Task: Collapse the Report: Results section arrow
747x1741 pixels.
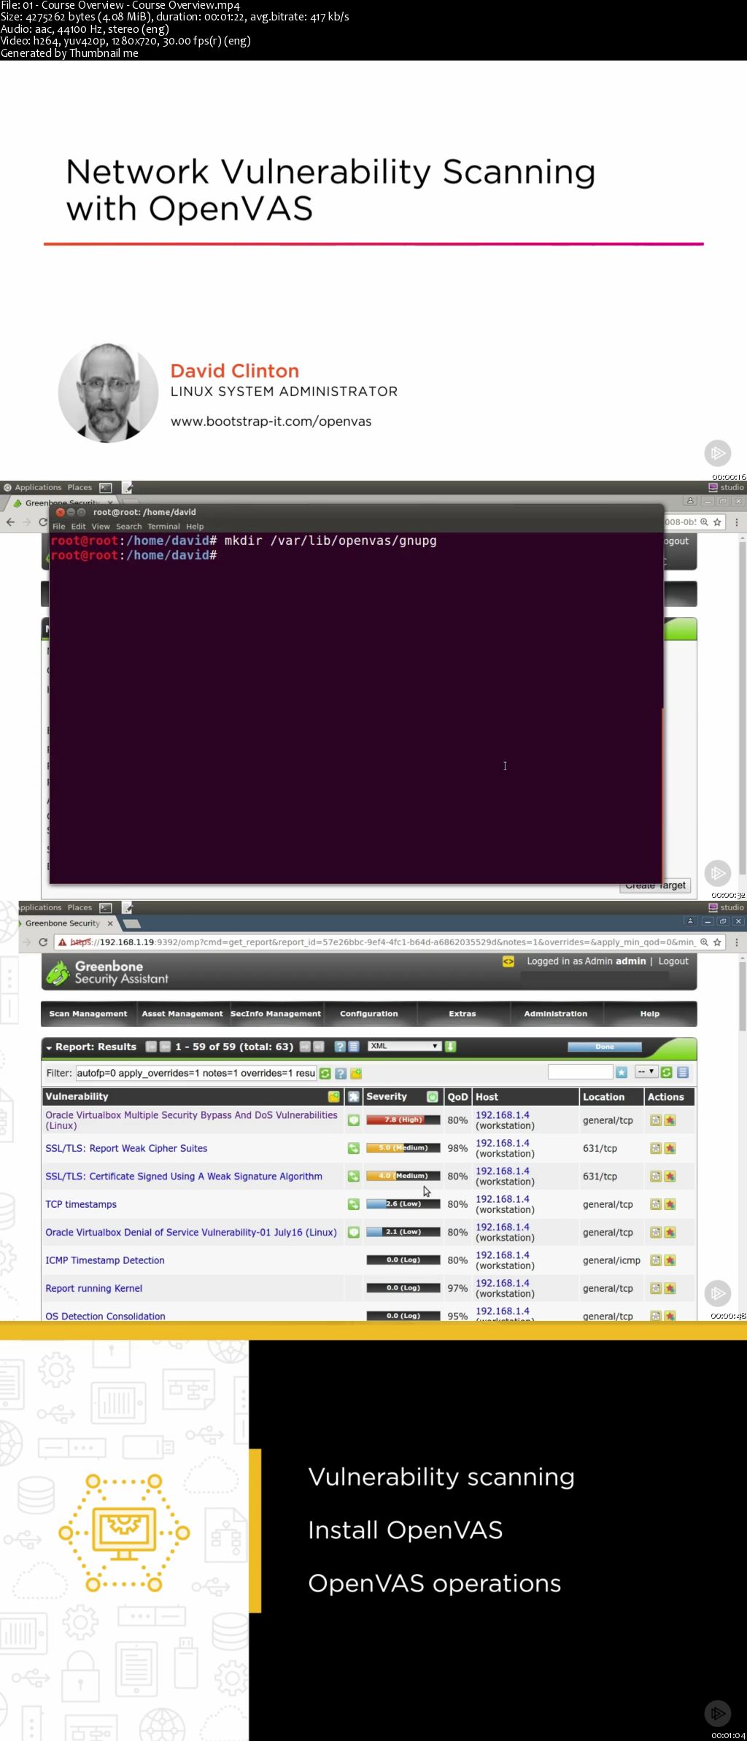Action: click(x=49, y=1047)
